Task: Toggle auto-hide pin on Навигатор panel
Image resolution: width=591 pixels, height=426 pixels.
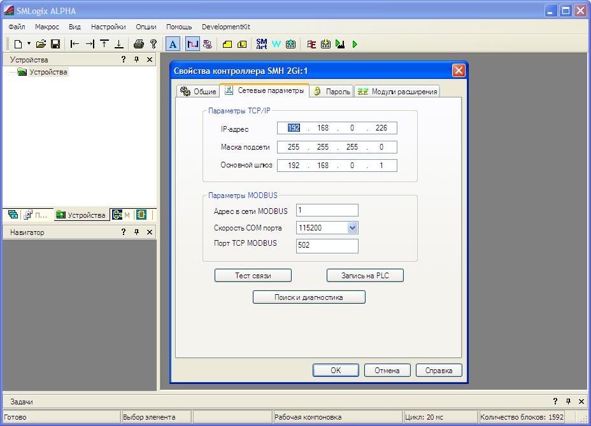Action: [136, 232]
